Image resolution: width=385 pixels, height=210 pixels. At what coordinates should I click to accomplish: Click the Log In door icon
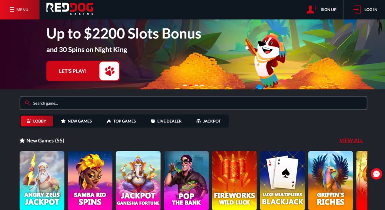click(x=357, y=10)
